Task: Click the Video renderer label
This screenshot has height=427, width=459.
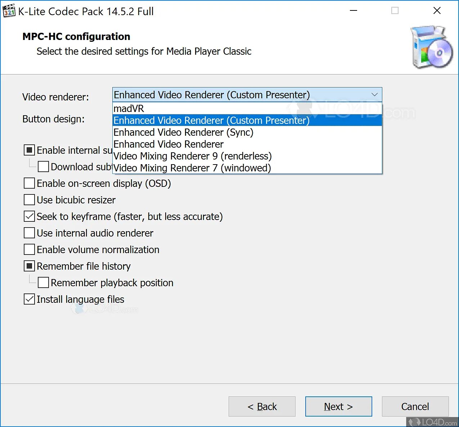Action: click(55, 97)
